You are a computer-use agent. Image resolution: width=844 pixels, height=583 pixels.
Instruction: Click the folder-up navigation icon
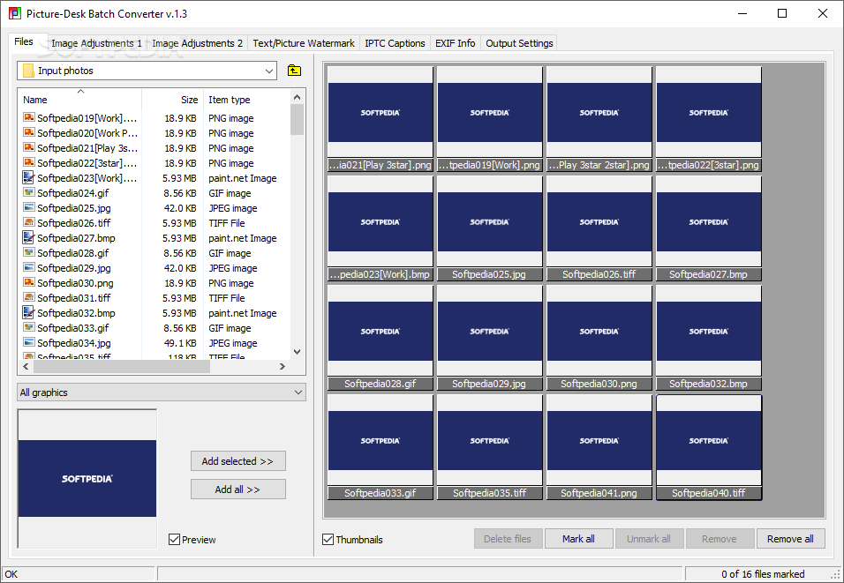coord(294,71)
